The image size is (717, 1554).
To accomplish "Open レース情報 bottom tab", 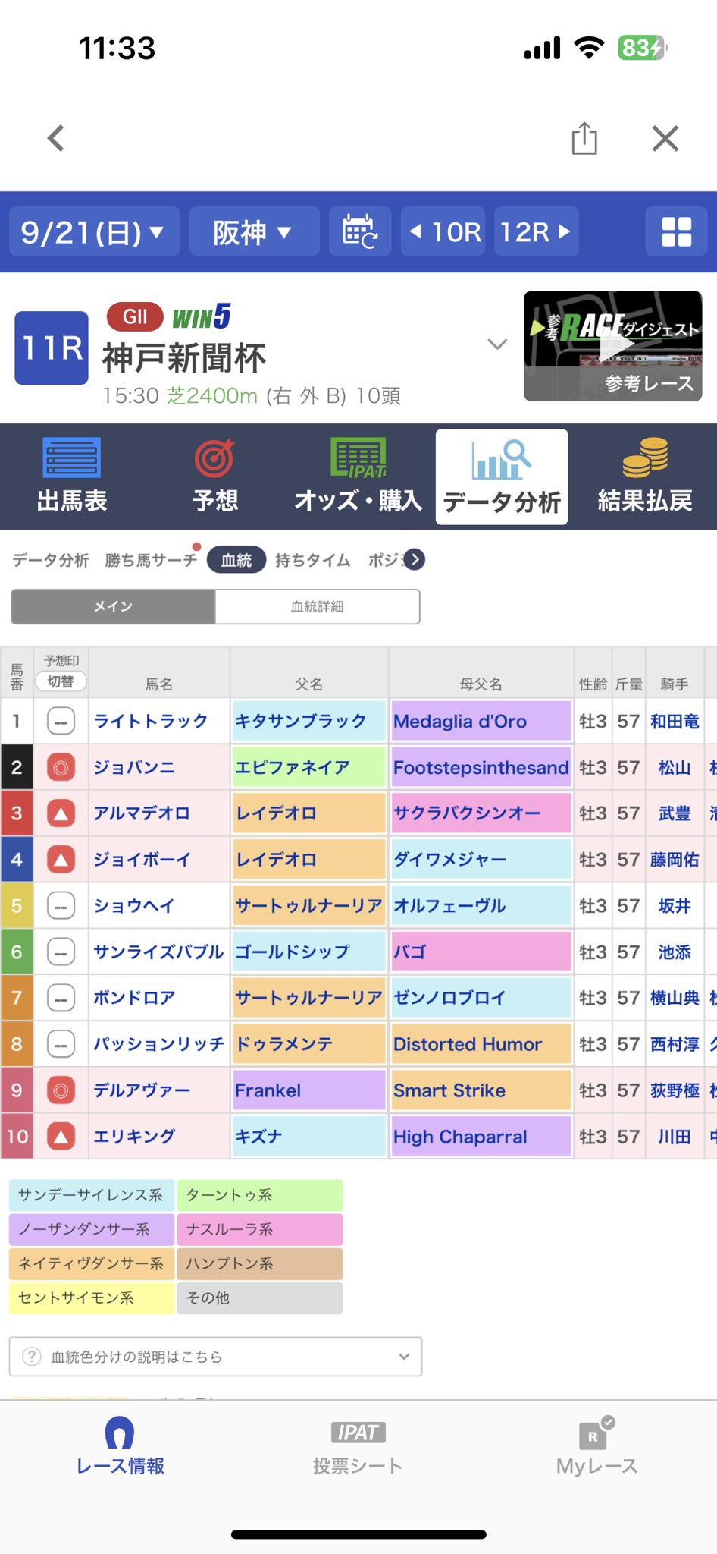I will [x=120, y=1446].
